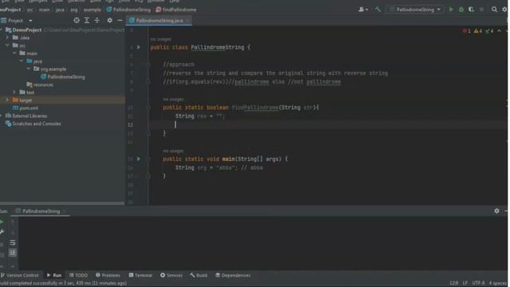
Task: Open Search Everywhere magnifier
Action: [x=494, y=10]
